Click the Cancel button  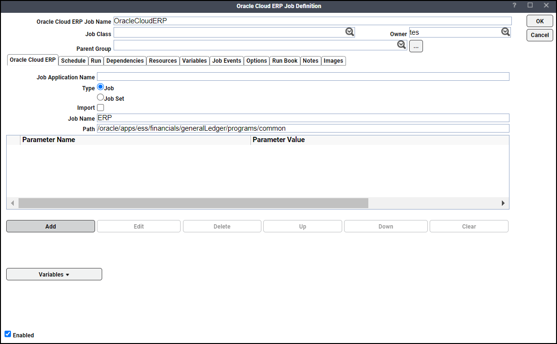coord(539,35)
